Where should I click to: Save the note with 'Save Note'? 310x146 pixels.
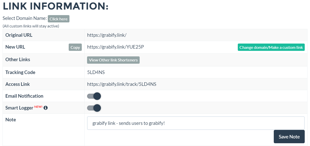[x=289, y=136]
